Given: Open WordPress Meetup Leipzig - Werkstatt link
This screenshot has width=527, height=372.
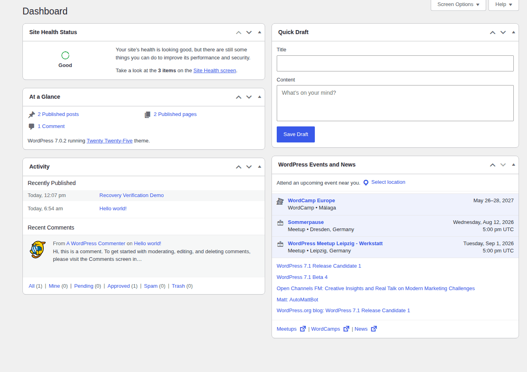Looking at the screenshot, I should 335,244.
